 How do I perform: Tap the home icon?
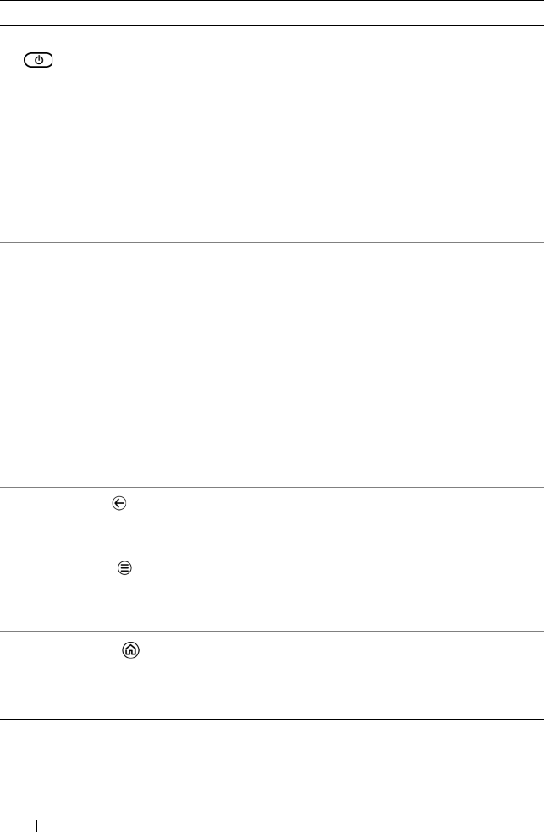point(131,651)
